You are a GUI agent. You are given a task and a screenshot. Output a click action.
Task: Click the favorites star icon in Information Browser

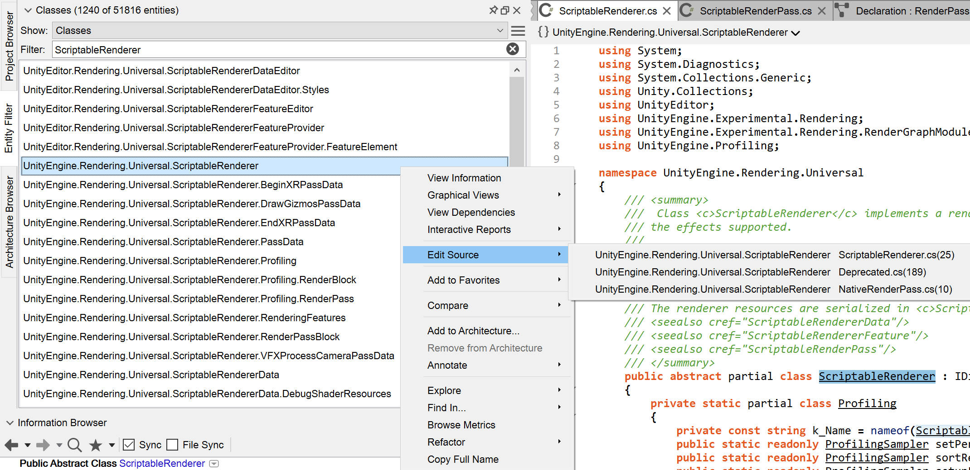(96, 445)
